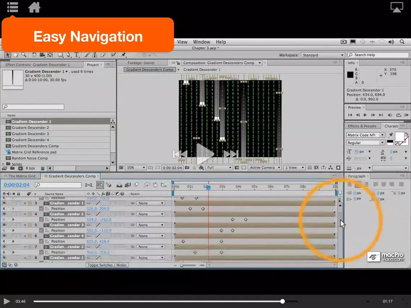Click the graph editor icon in timeline

pos(164,185)
